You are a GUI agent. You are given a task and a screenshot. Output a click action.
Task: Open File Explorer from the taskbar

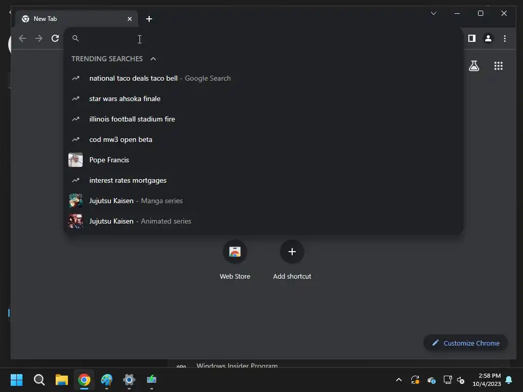coord(62,380)
